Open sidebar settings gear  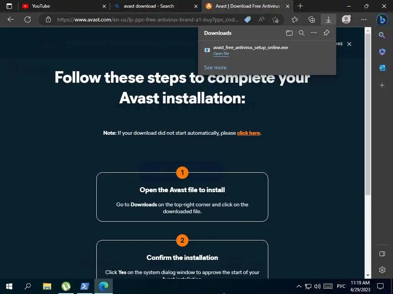382,270
